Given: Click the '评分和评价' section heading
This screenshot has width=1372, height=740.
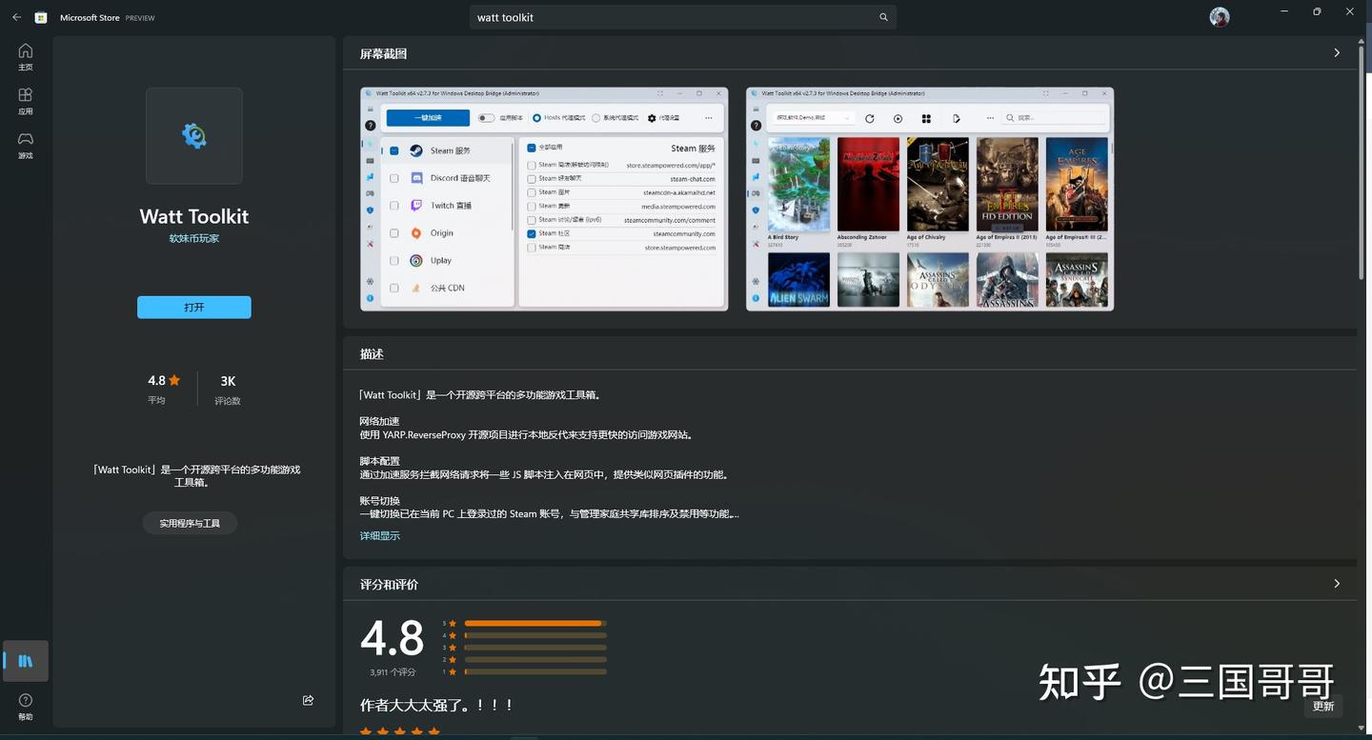Looking at the screenshot, I should (x=389, y=584).
